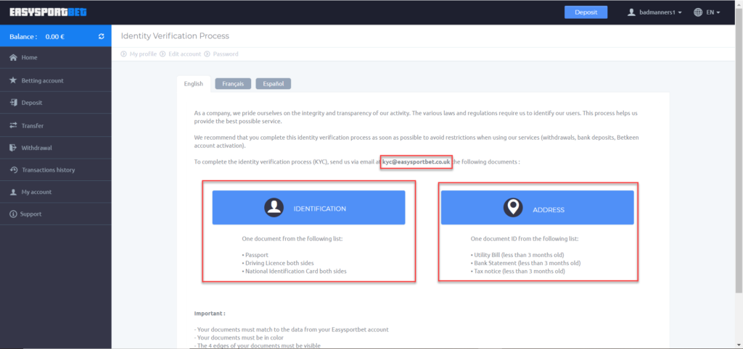Select the English tab

[193, 84]
